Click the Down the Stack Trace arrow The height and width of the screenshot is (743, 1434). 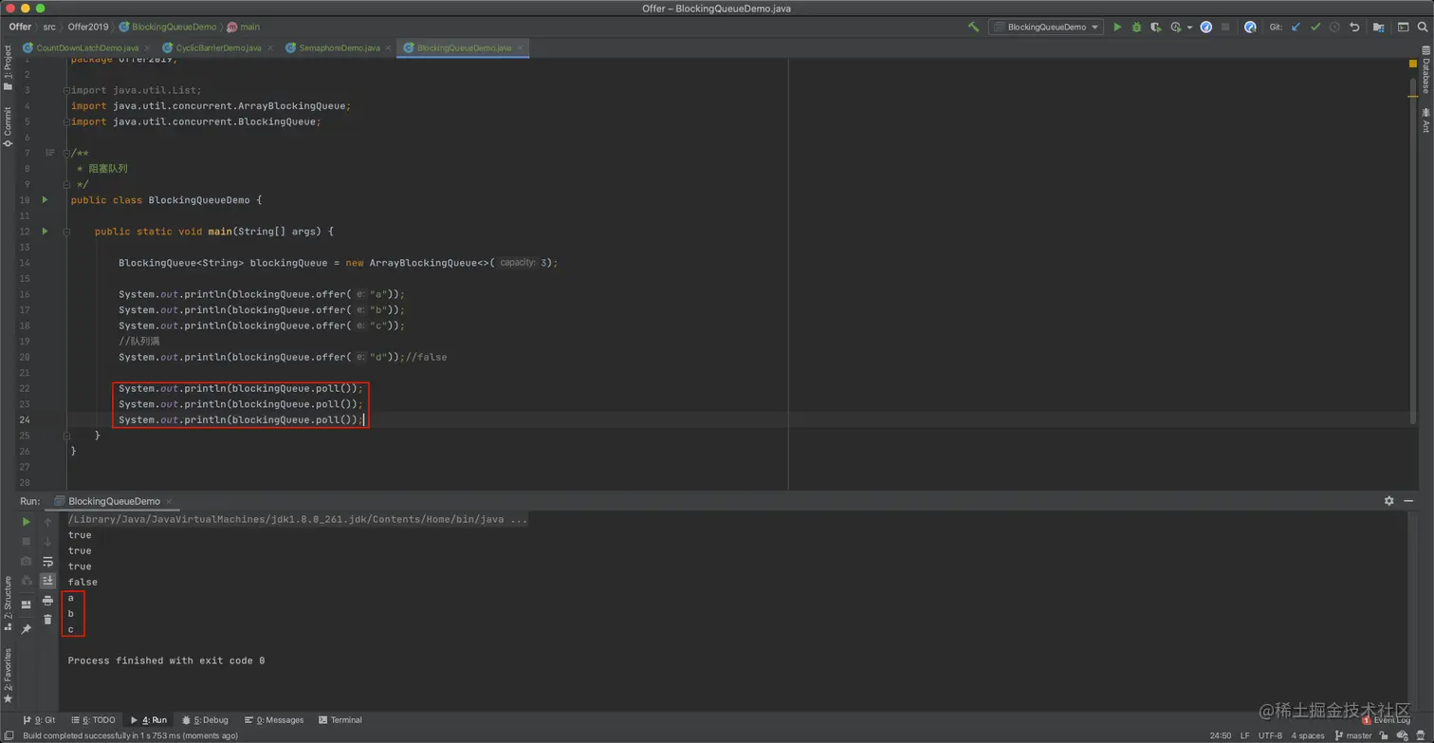(47, 542)
